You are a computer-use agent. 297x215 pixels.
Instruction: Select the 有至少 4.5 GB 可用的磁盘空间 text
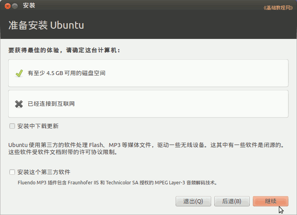coord(67,73)
